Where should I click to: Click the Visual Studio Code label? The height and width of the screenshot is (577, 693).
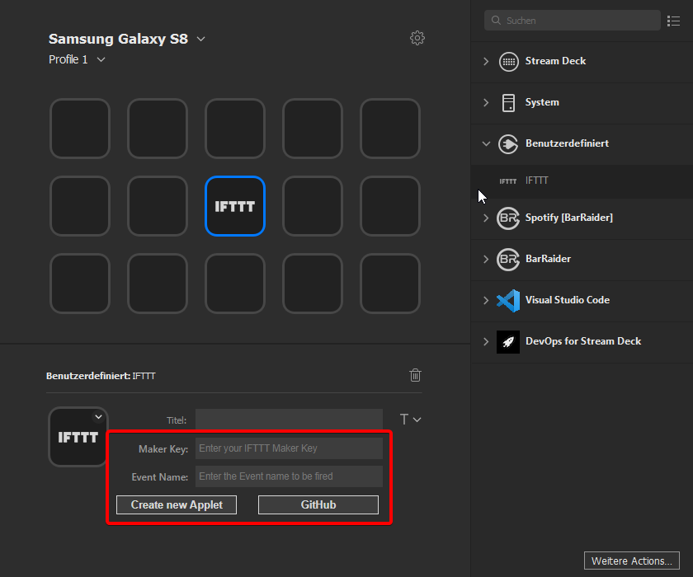pyautogui.click(x=568, y=300)
